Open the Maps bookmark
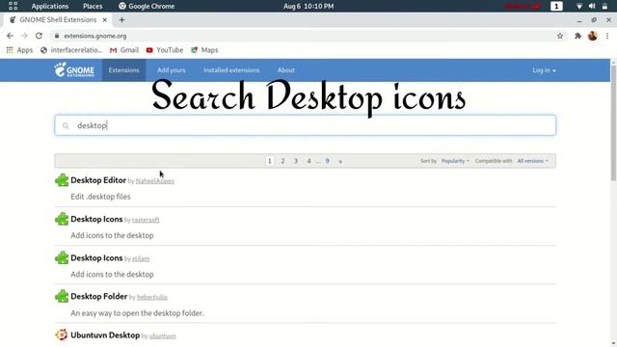This screenshot has width=617, height=347. (x=204, y=50)
